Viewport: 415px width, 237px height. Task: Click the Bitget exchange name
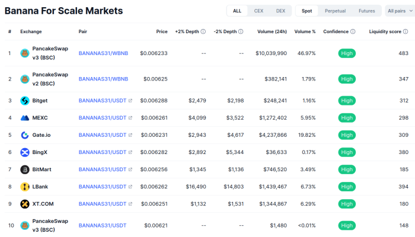pyautogui.click(x=40, y=101)
